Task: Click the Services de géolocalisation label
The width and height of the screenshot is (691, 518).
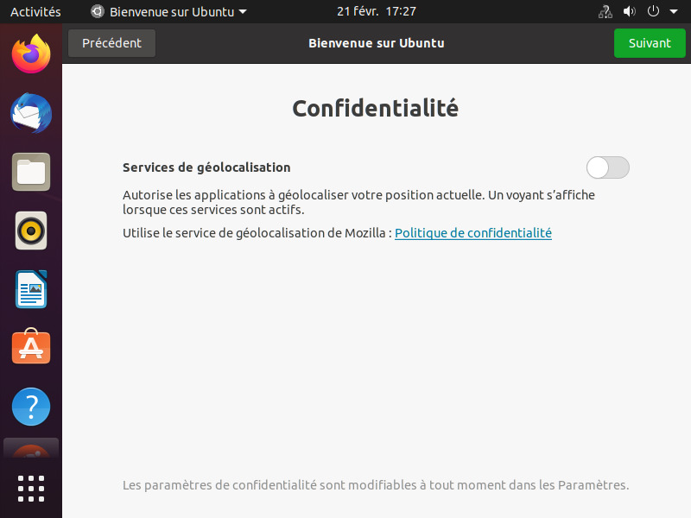Action: [x=206, y=167]
